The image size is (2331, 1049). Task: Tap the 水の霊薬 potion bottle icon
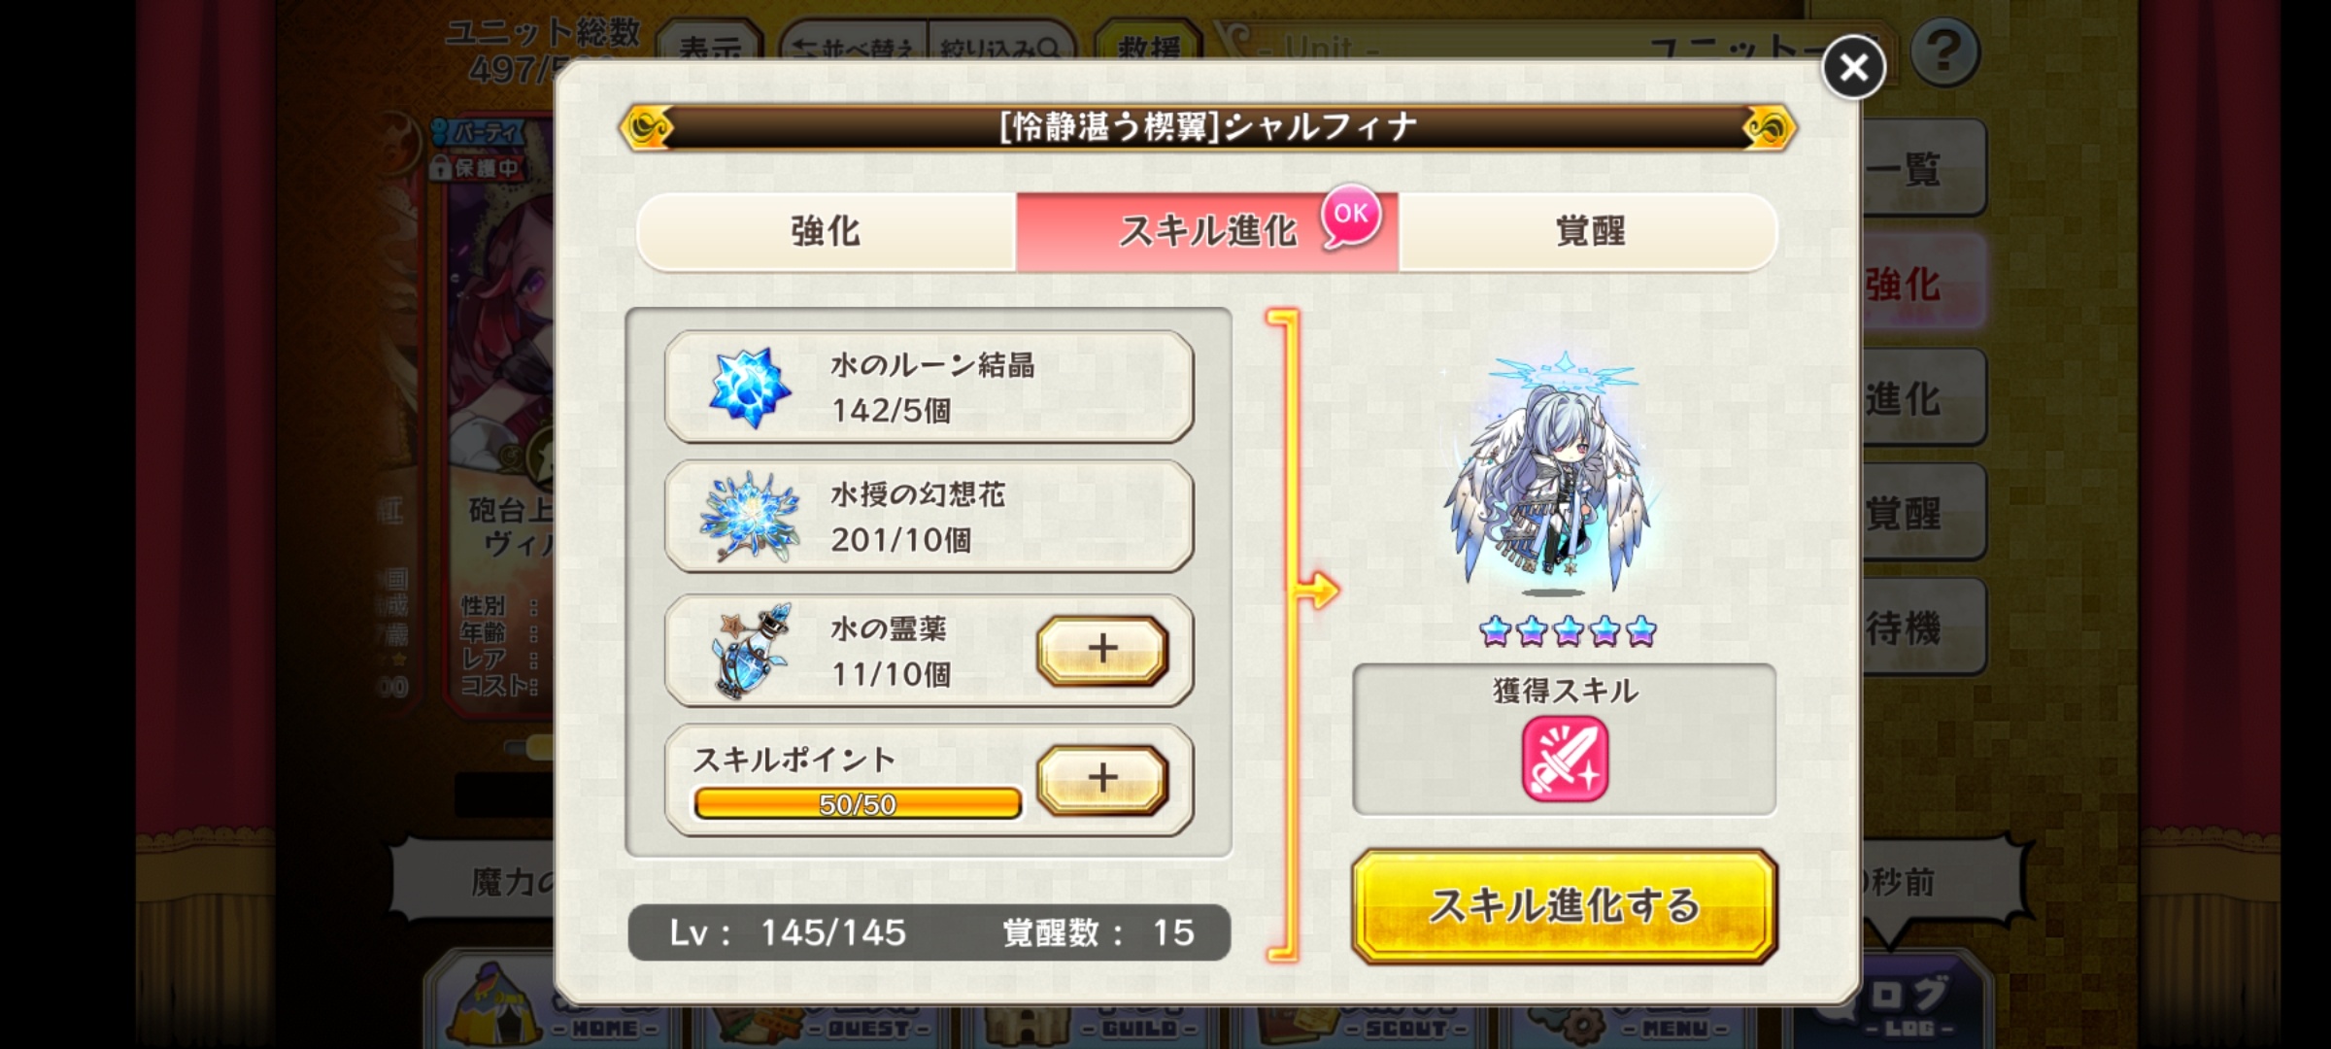pyautogui.click(x=749, y=650)
